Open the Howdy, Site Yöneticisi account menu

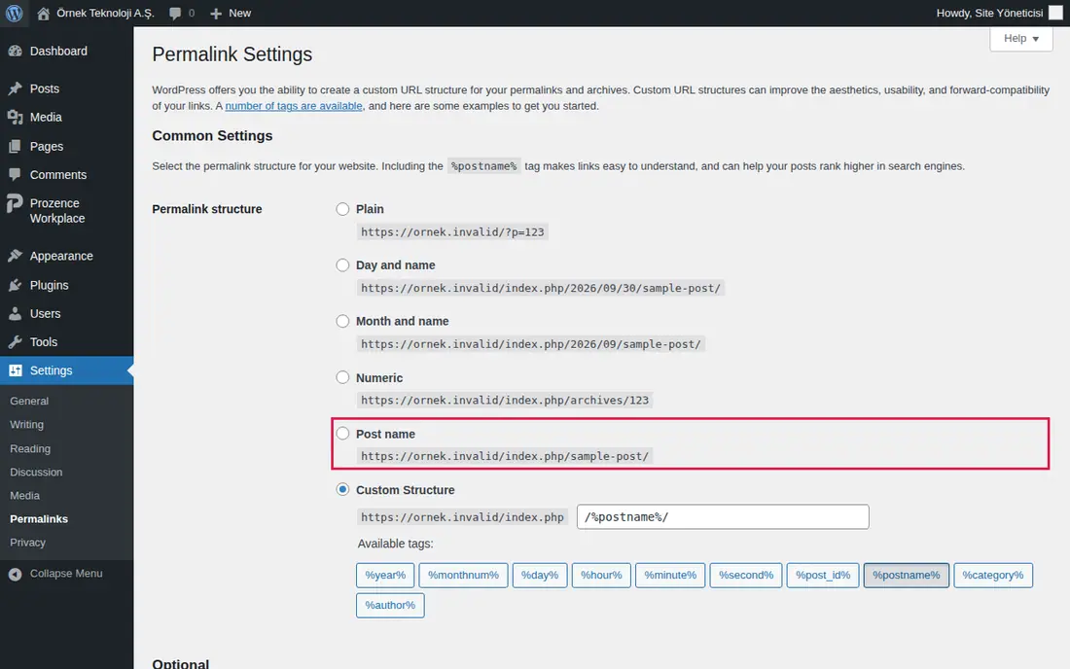(x=999, y=13)
